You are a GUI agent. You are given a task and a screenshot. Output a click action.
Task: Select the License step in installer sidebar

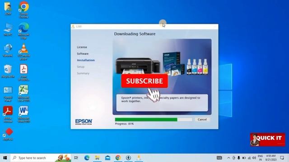pos(82,47)
